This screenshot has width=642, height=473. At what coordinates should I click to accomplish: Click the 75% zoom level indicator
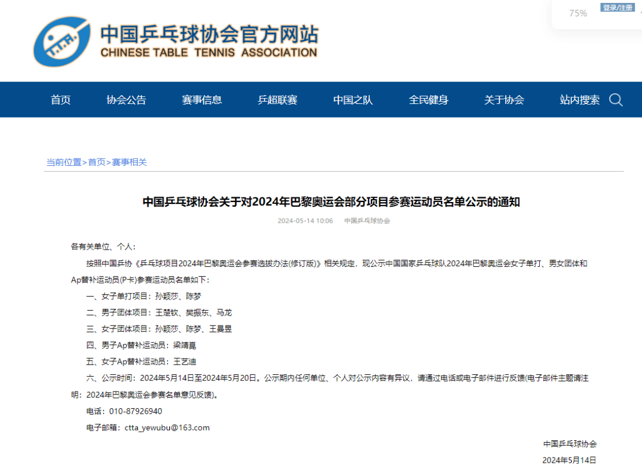pyautogui.click(x=578, y=13)
